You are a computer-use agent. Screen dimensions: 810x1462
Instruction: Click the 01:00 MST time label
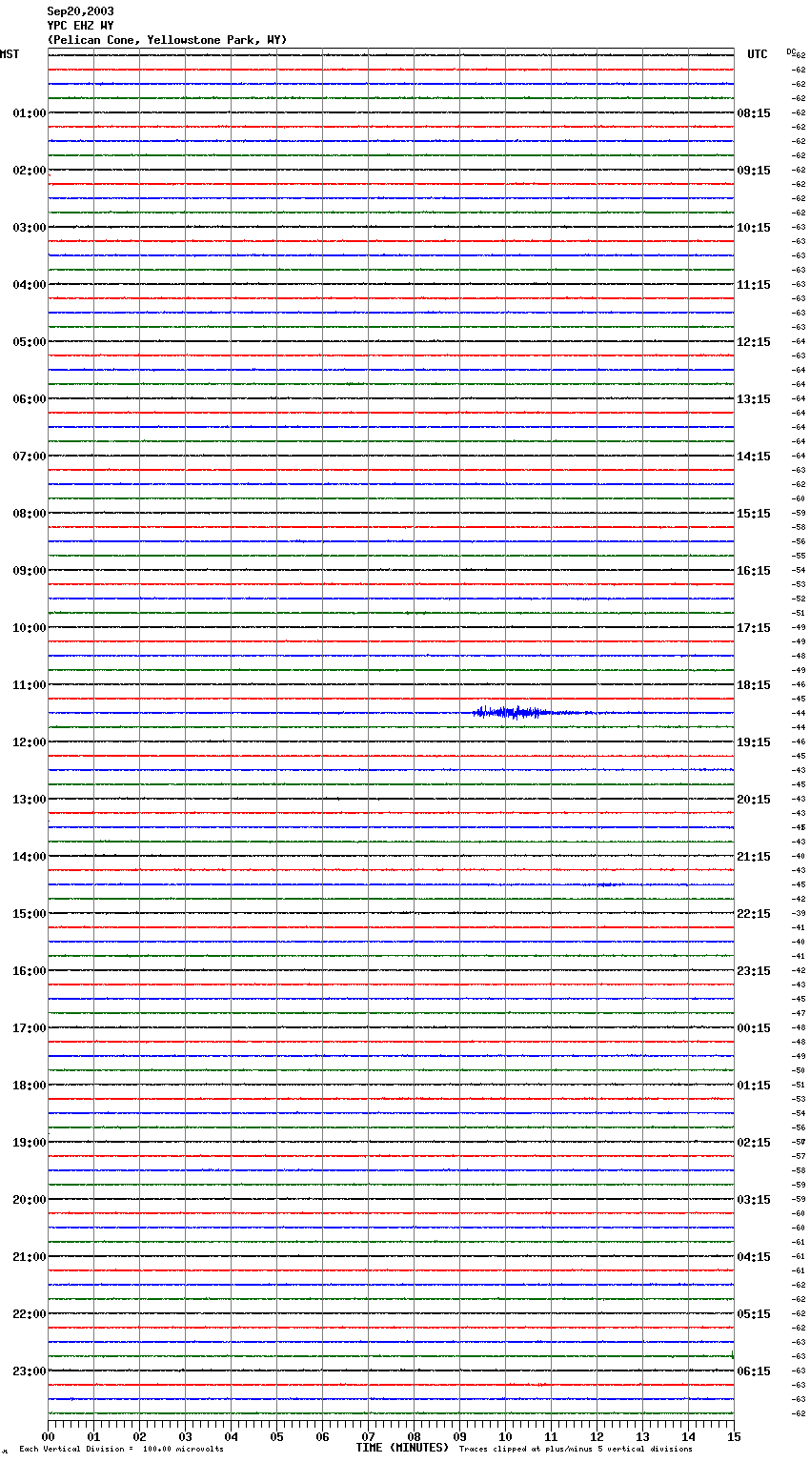pyautogui.click(x=29, y=113)
